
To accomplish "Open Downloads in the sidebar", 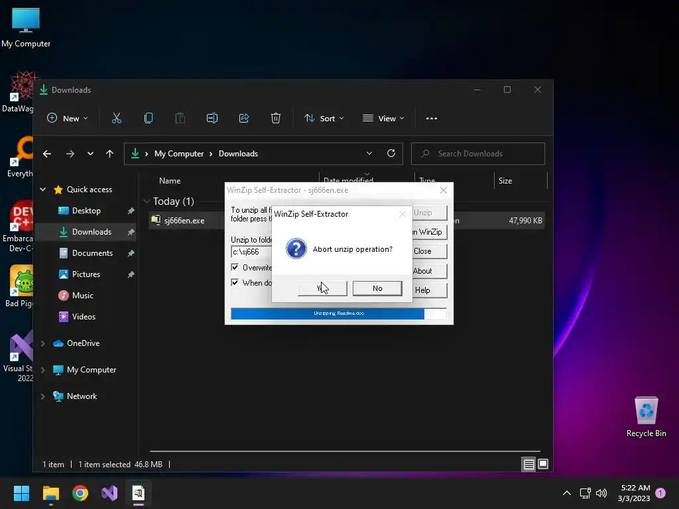I will (92, 232).
